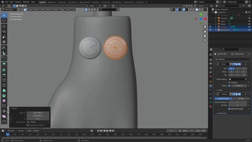Jump to the timeline start frame button
The width and height of the screenshot is (252, 142).
tap(98, 131)
